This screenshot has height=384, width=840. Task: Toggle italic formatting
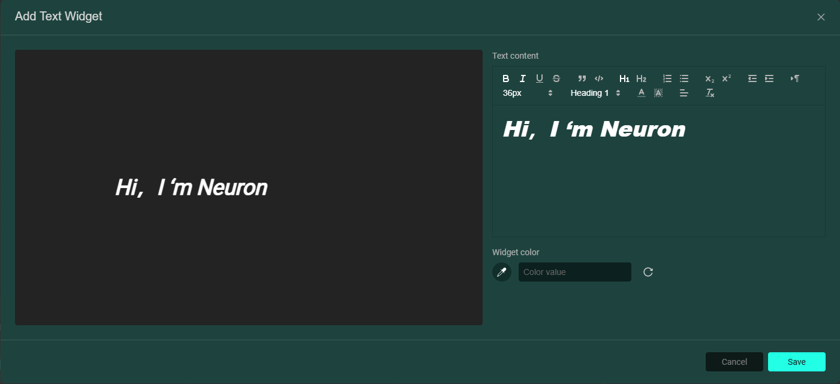(522, 78)
